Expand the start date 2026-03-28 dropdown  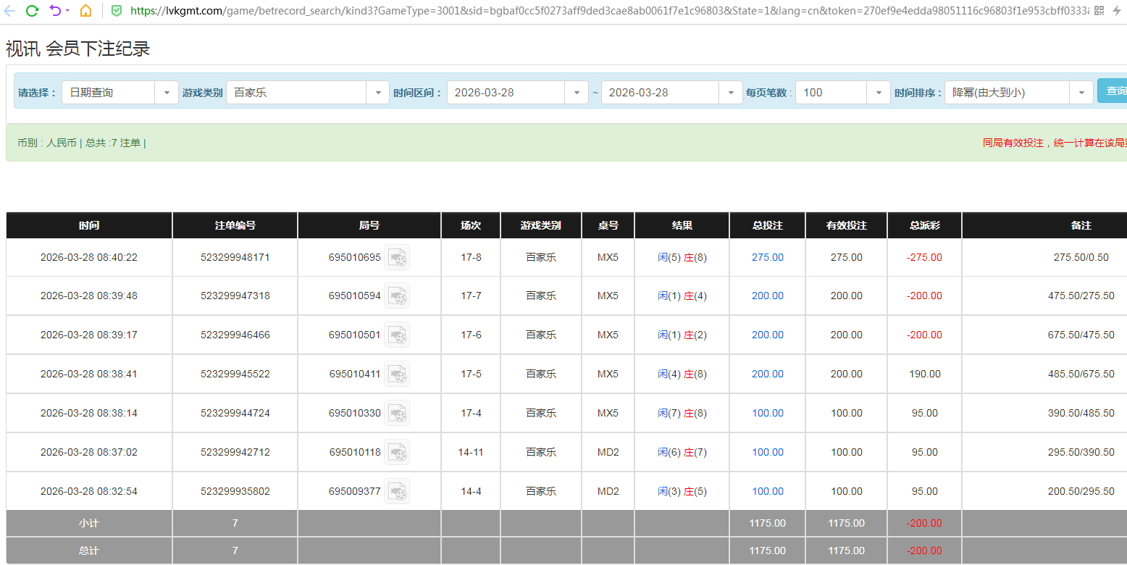576,93
